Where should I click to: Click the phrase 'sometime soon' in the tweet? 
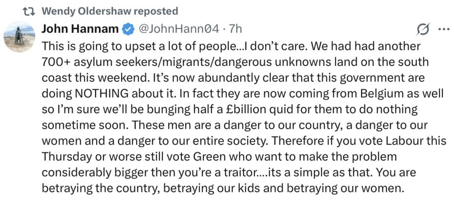[78, 126]
